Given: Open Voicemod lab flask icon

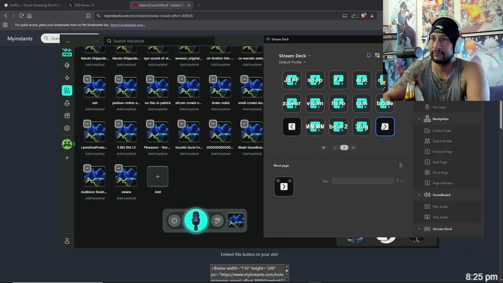Looking at the screenshot, I should pos(67,103).
